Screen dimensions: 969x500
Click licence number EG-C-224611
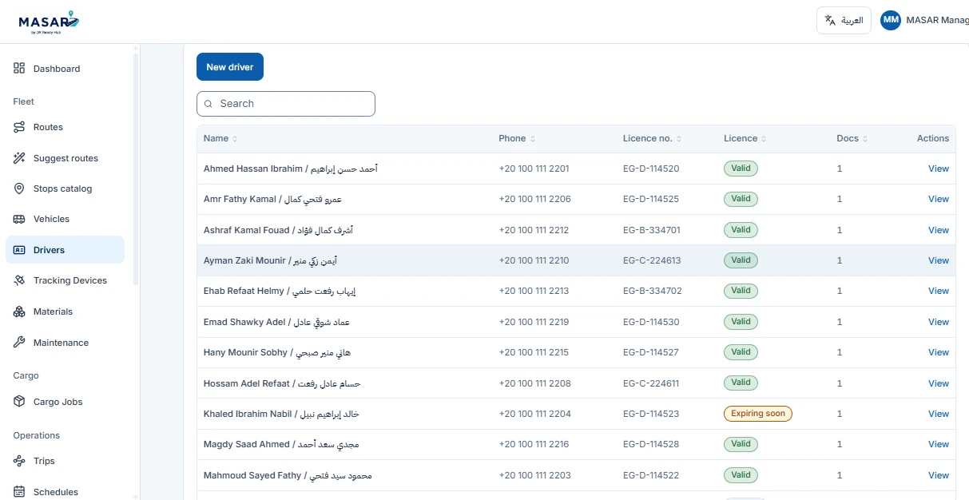tap(651, 383)
